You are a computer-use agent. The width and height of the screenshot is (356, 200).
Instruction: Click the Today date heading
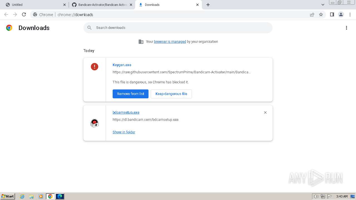tap(89, 51)
